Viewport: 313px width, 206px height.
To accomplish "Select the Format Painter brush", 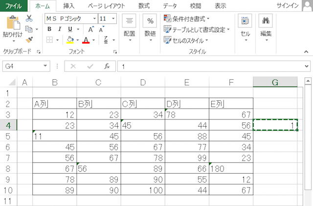I will coord(29,40).
